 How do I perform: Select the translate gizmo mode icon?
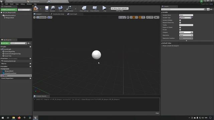tap(120, 17)
